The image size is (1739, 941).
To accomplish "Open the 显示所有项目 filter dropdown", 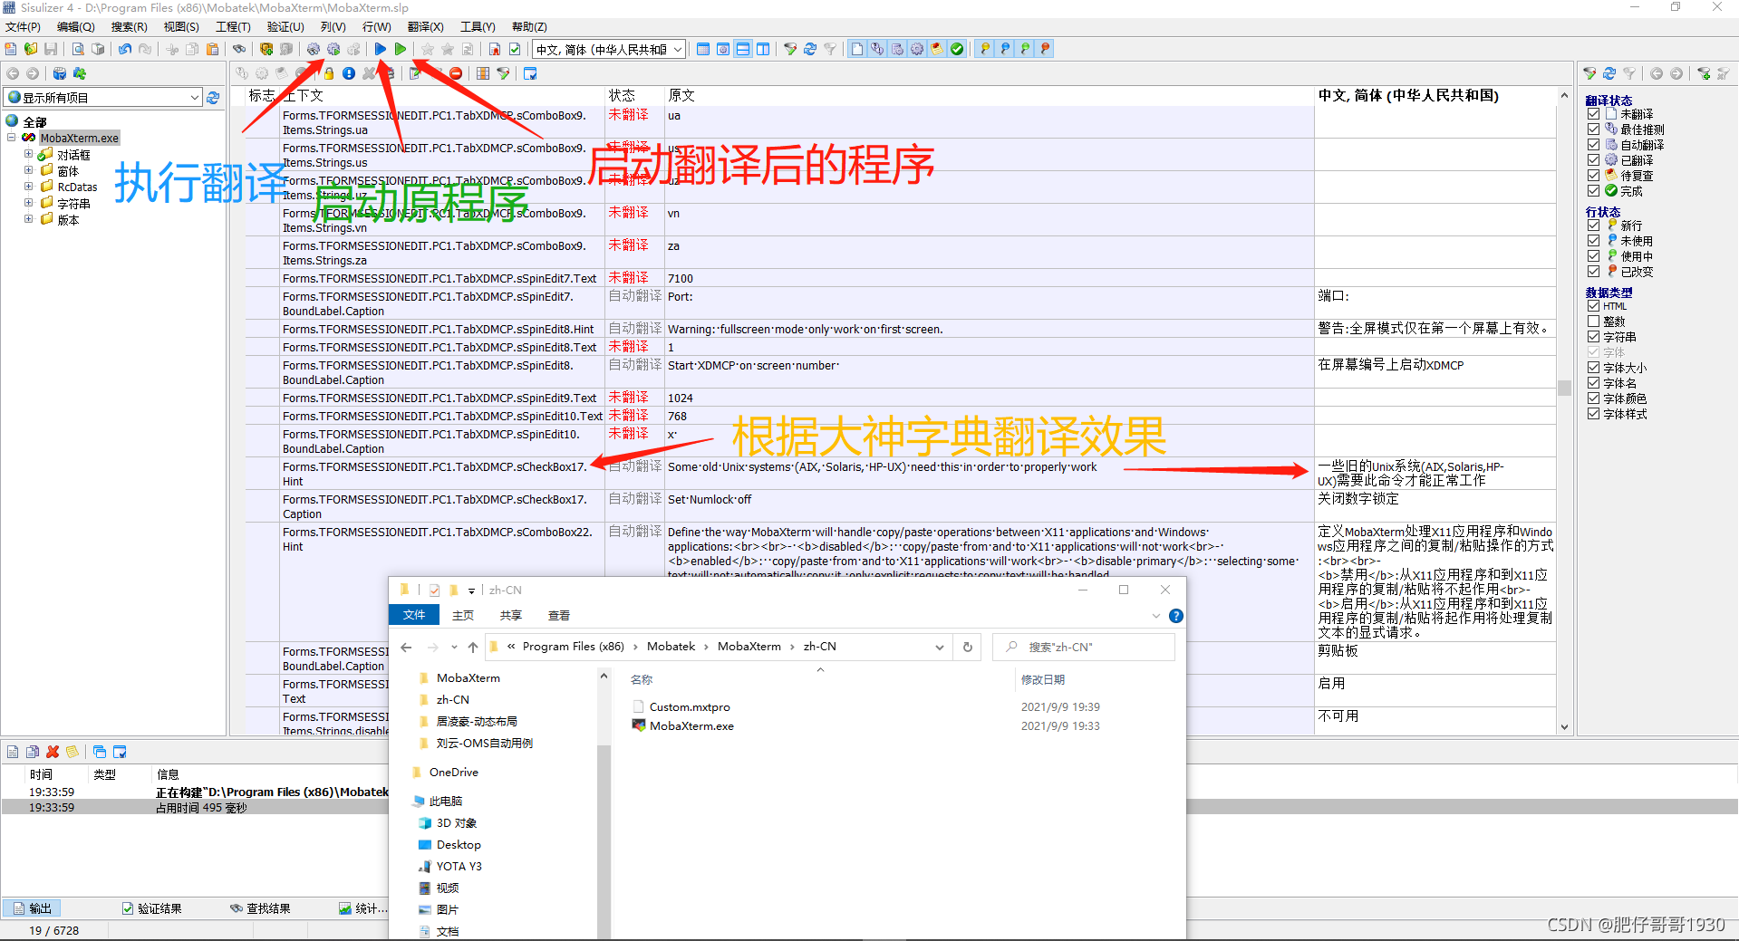I will [x=194, y=98].
